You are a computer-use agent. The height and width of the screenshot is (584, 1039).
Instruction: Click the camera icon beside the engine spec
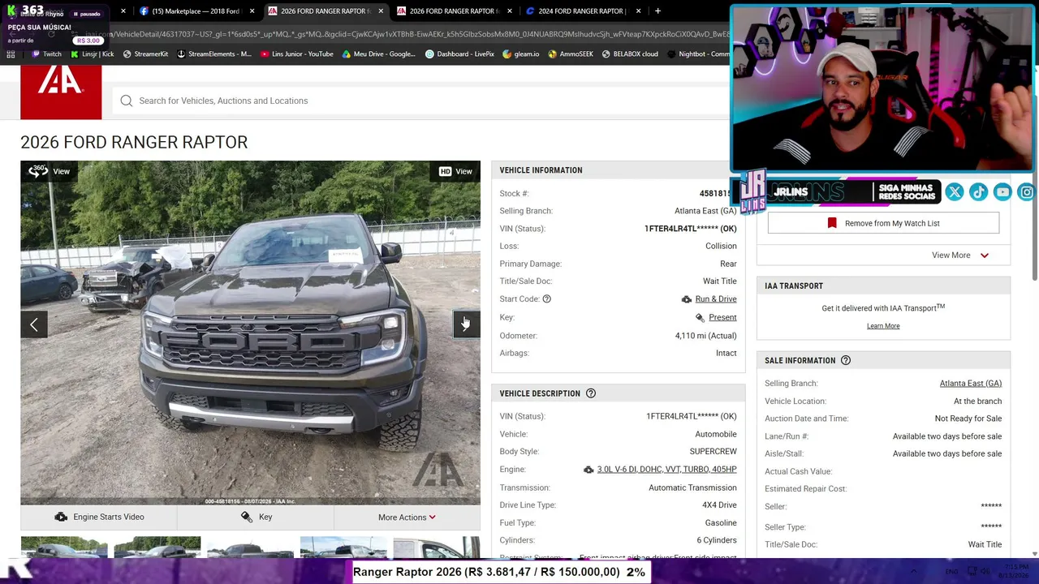pyautogui.click(x=588, y=470)
